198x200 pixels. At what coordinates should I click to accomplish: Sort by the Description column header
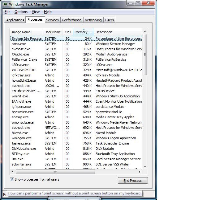pyautogui.click(x=118, y=32)
